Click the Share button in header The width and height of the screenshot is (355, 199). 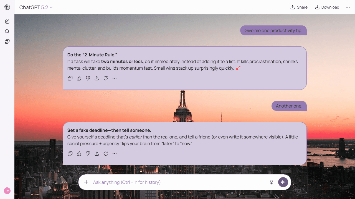pyautogui.click(x=299, y=7)
